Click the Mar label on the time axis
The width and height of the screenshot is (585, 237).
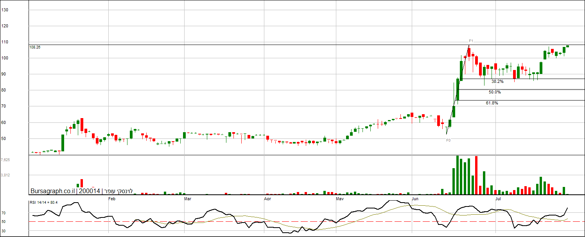click(187, 199)
